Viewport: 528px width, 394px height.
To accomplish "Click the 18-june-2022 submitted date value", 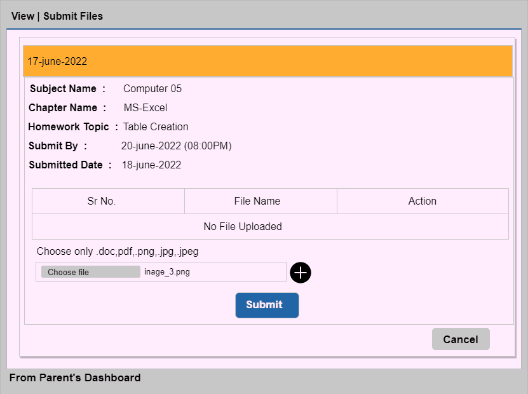I will click(151, 165).
